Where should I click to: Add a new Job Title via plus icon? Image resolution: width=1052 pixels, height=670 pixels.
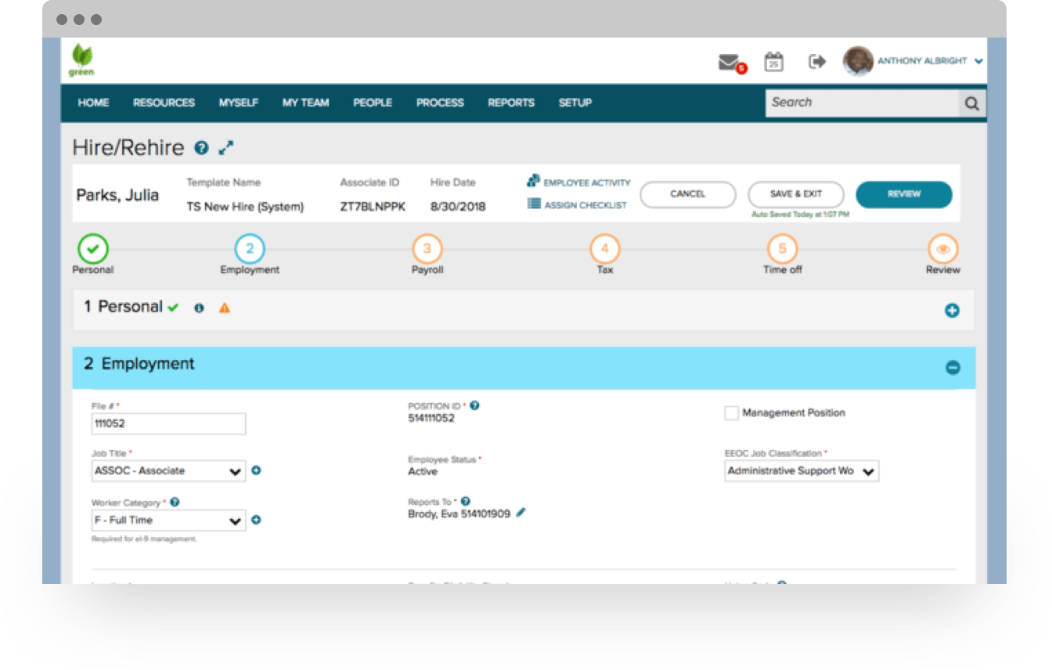[x=257, y=470]
